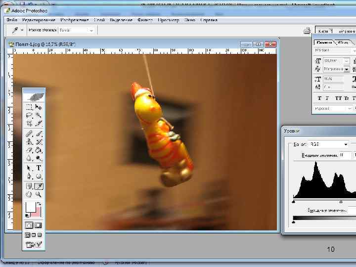The height and width of the screenshot is (267, 356).
Task: Select the Blur tool
Action: pyautogui.click(x=29, y=158)
